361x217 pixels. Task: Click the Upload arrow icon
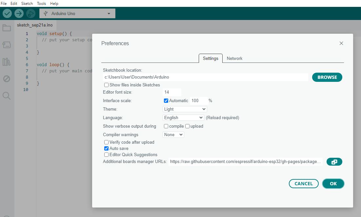point(19,13)
